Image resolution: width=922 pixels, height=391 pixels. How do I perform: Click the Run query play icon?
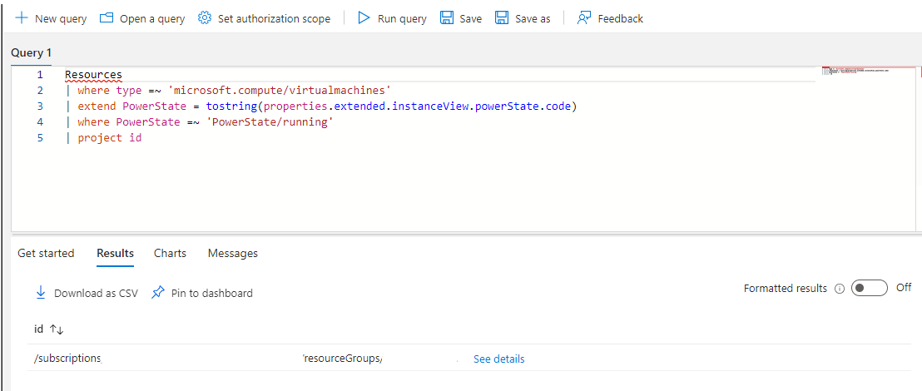pyautogui.click(x=364, y=18)
